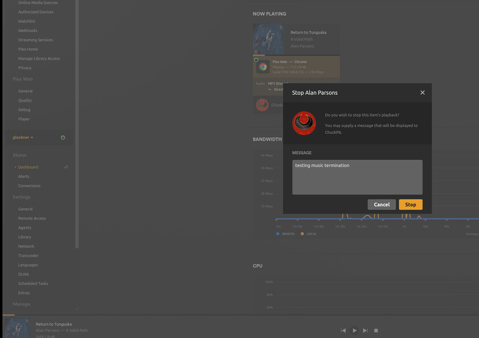Open Agents settings
479x338 pixels.
tap(24, 228)
